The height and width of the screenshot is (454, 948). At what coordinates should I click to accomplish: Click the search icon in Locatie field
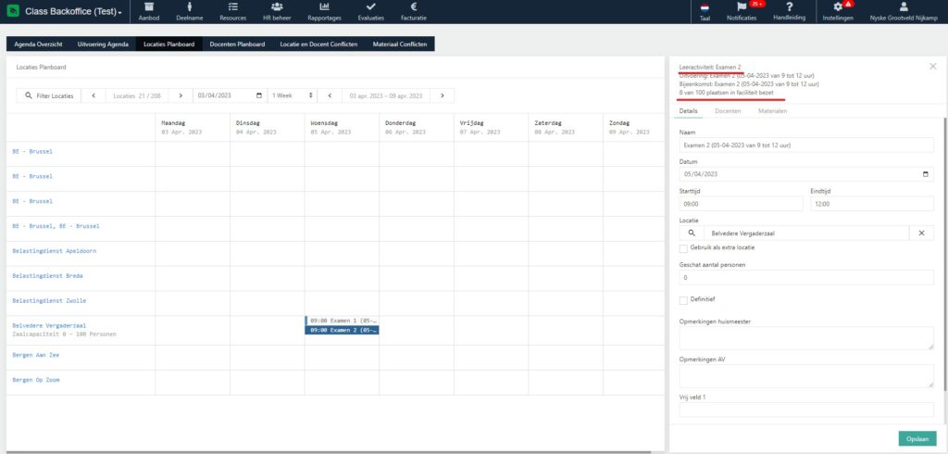tap(691, 233)
